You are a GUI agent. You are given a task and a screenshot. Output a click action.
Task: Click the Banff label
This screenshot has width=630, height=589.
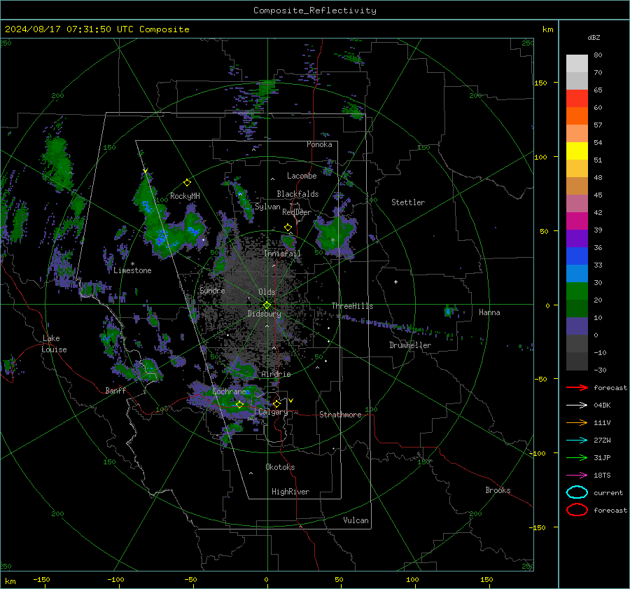[x=115, y=390]
